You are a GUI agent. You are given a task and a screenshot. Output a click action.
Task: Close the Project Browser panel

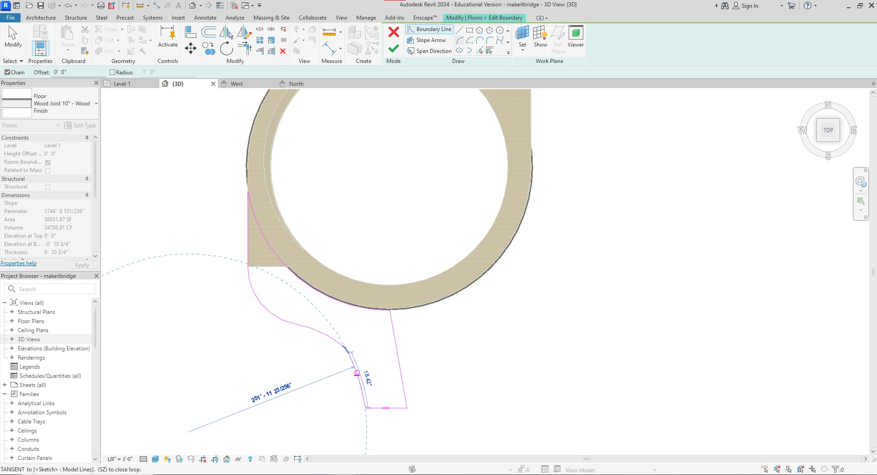[96, 276]
